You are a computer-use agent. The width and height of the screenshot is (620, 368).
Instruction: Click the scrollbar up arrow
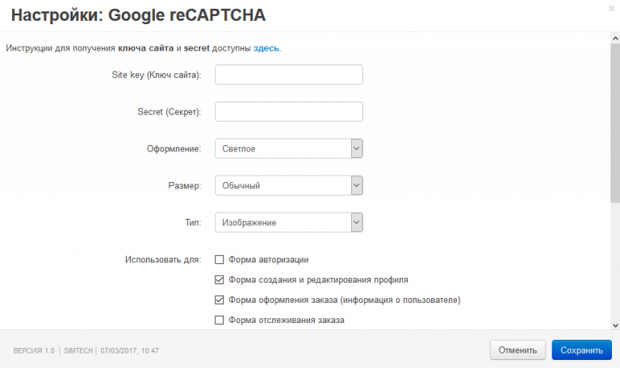(615, 37)
